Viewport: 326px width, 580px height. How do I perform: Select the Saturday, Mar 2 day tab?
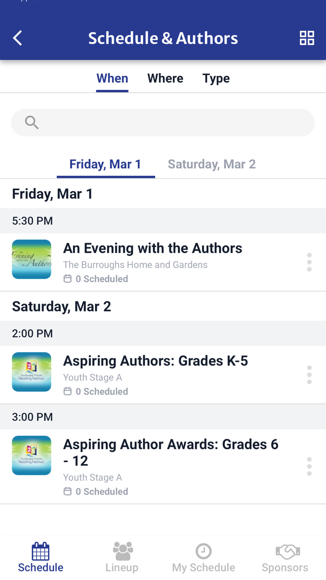pos(211,164)
